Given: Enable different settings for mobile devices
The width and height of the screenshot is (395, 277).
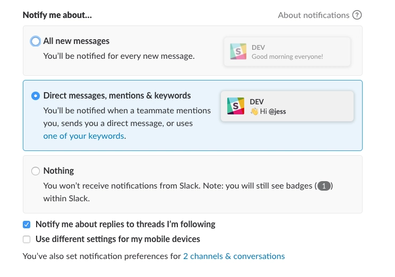Looking at the screenshot, I should (x=27, y=239).
